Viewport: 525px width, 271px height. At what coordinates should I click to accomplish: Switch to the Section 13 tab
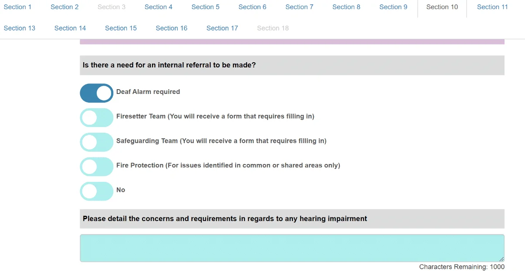pyautogui.click(x=19, y=28)
